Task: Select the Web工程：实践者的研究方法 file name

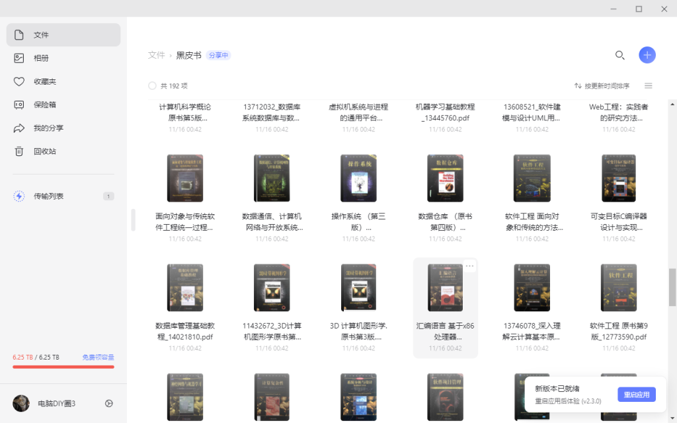Action: coord(619,112)
